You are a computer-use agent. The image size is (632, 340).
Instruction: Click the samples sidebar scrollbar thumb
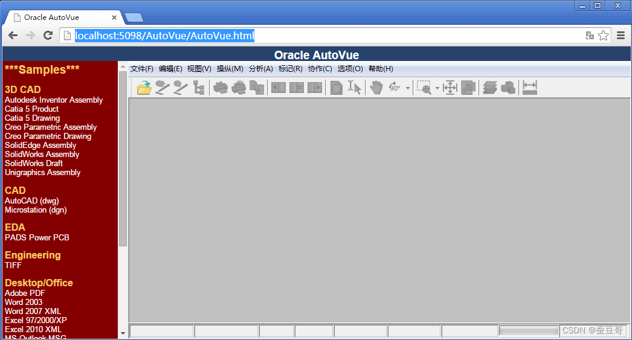(123, 159)
